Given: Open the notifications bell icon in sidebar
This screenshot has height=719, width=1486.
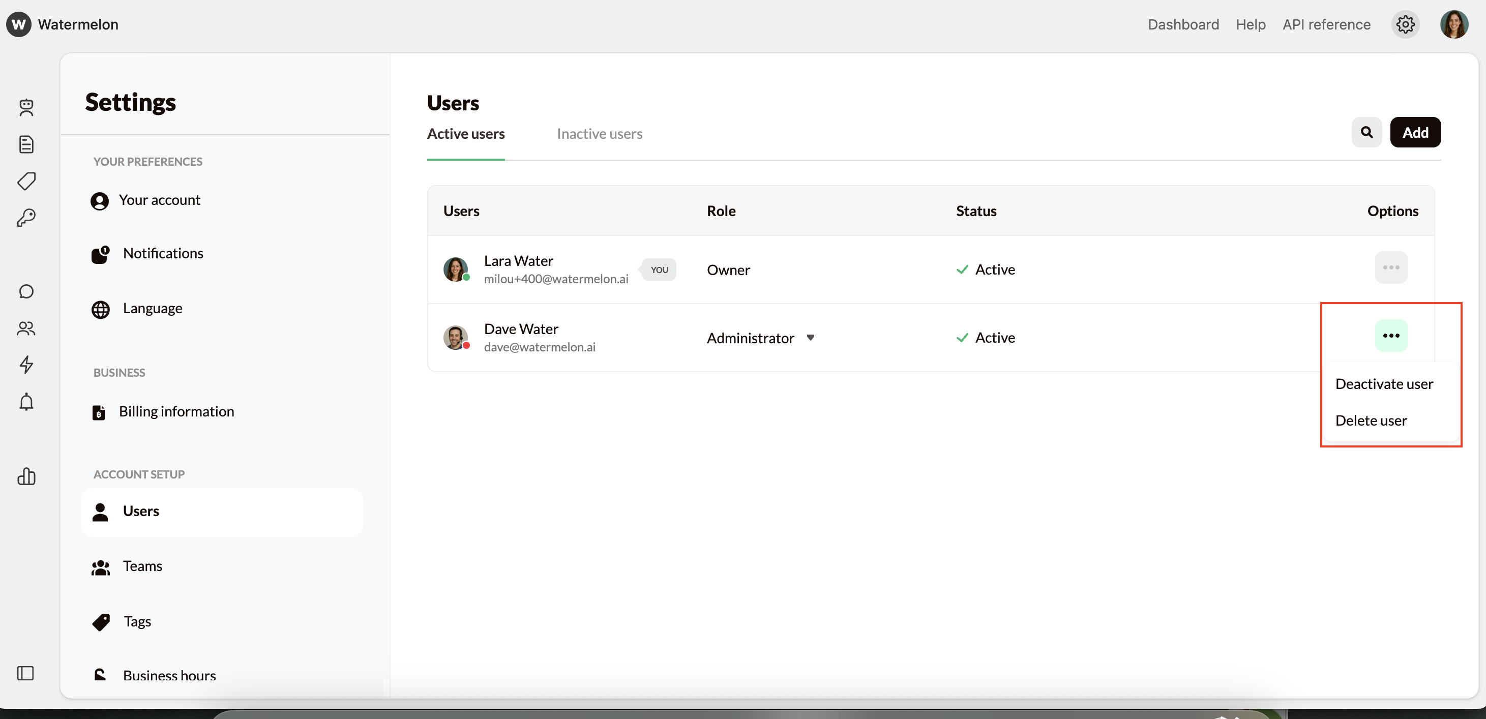Looking at the screenshot, I should (x=26, y=402).
